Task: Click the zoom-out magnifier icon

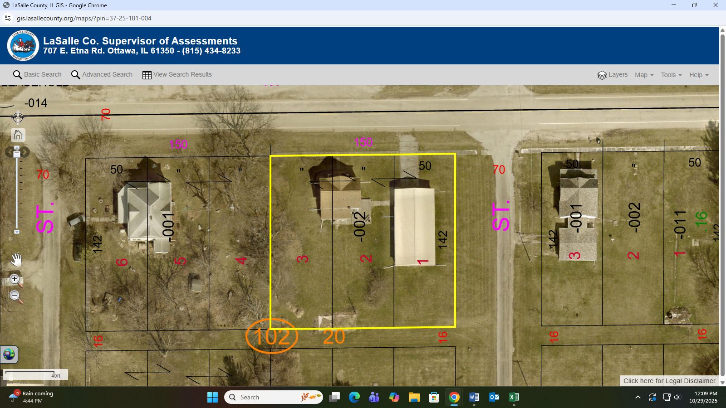Action: [15, 295]
